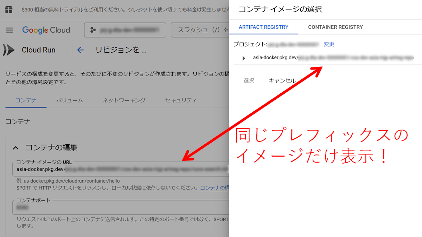
Task: Switch to the セキュリティ tab
Action: (x=181, y=100)
